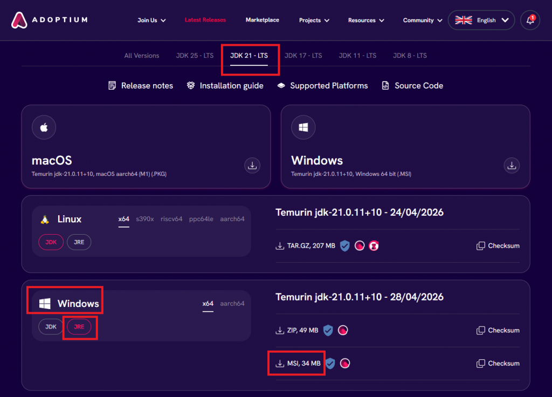
Task: Click the Windows logo beside x64 and aarch64
Action: pos(45,304)
